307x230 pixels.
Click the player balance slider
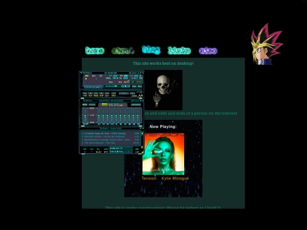tap(126, 86)
